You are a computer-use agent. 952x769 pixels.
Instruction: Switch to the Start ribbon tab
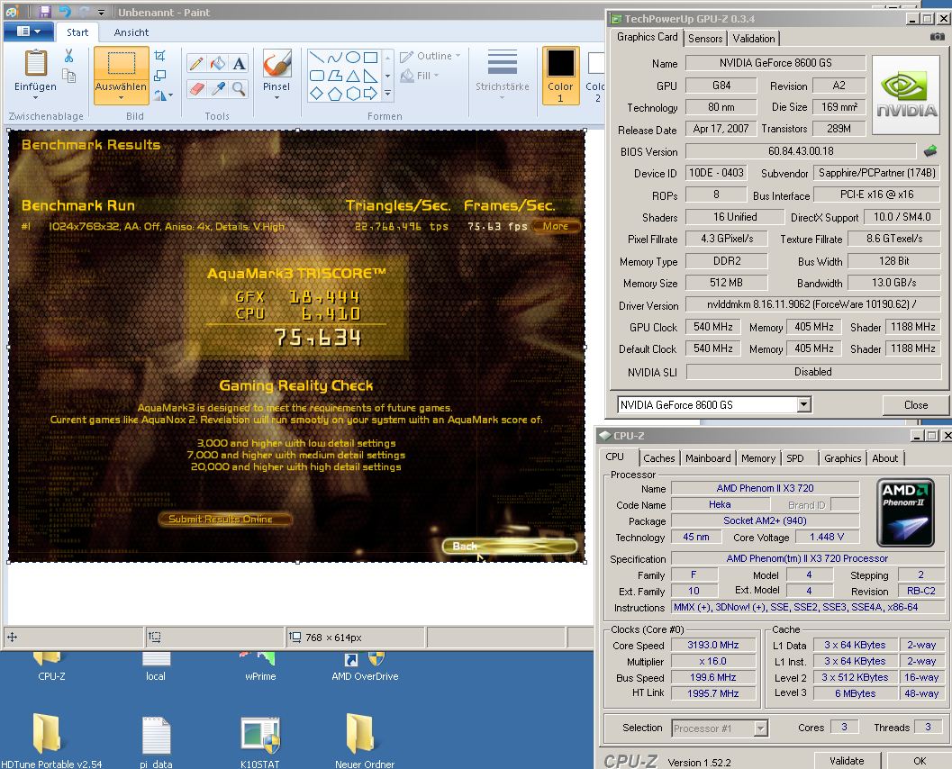coord(77,32)
